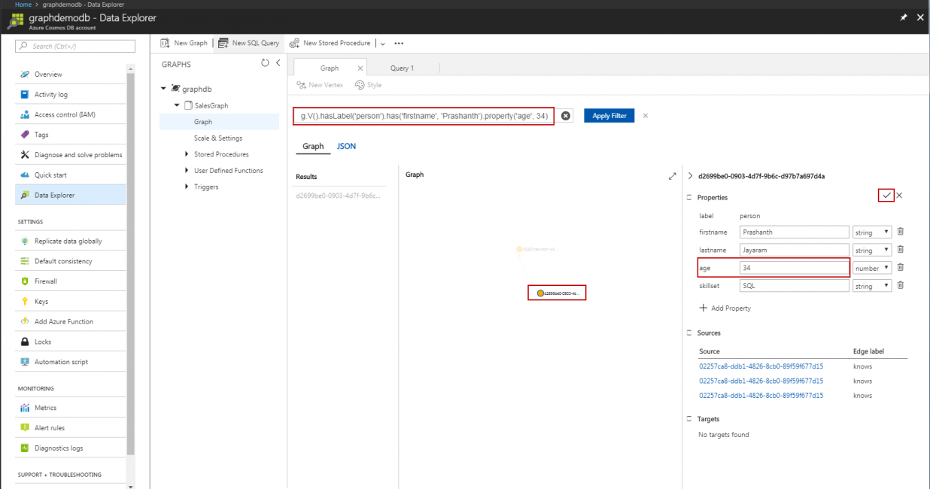Screen dimensions: 930x489
Task: Click the age value field
Action: pos(795,268)
